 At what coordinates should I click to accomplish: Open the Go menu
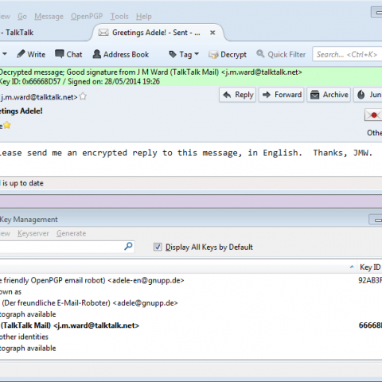[22, 17]
